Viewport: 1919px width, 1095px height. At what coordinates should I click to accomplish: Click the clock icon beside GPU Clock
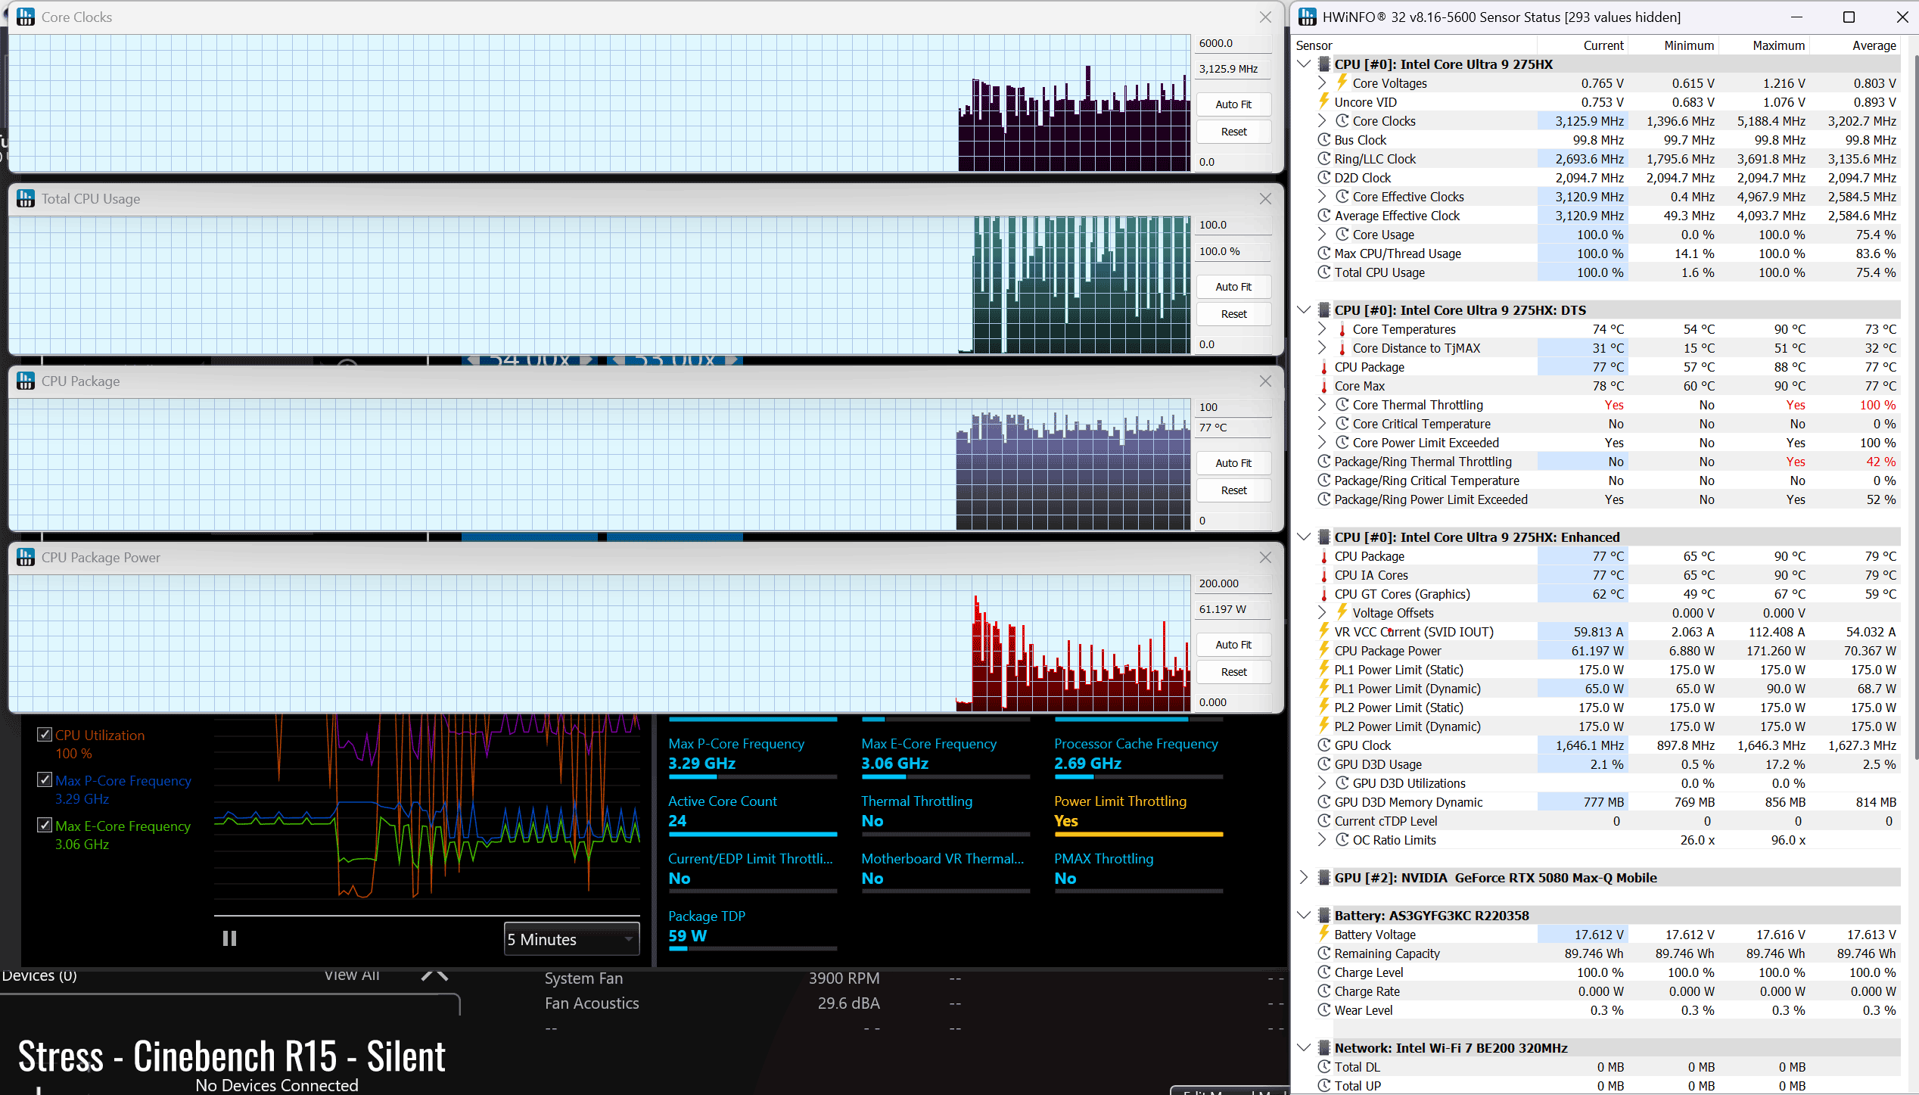(x=1324, y=745)
